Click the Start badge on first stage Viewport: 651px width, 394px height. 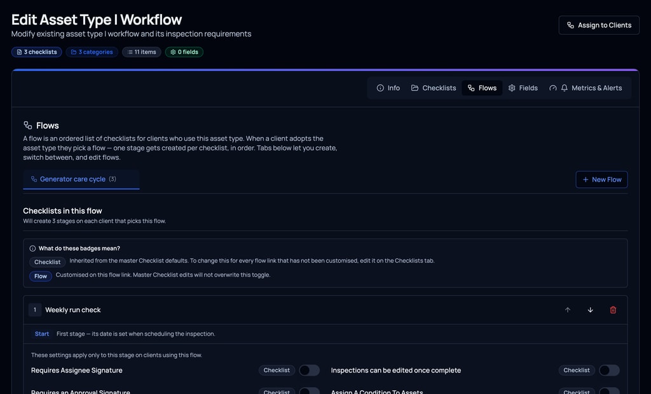tap(41, 334)
